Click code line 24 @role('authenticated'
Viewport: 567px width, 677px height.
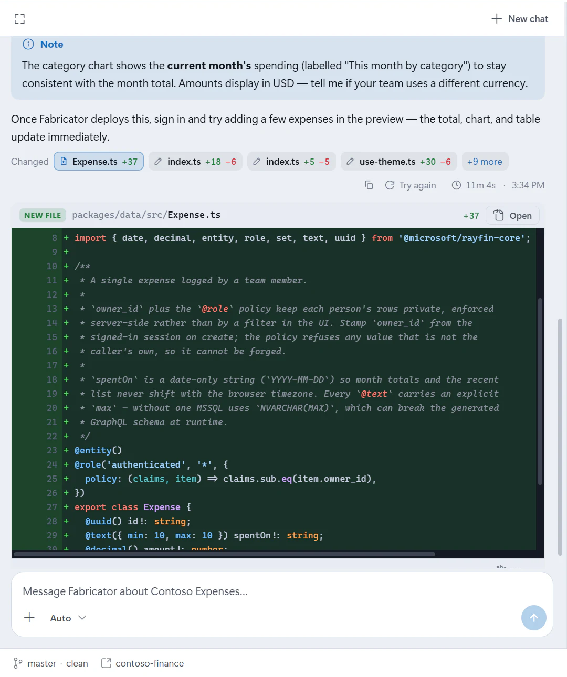coord(151,464)
